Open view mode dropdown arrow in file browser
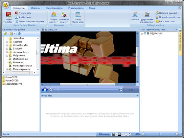Screen dimensions: 184x138 point(15,34)
